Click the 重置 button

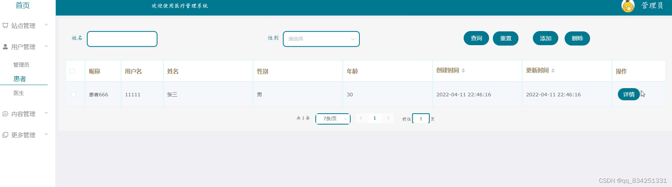506,38
